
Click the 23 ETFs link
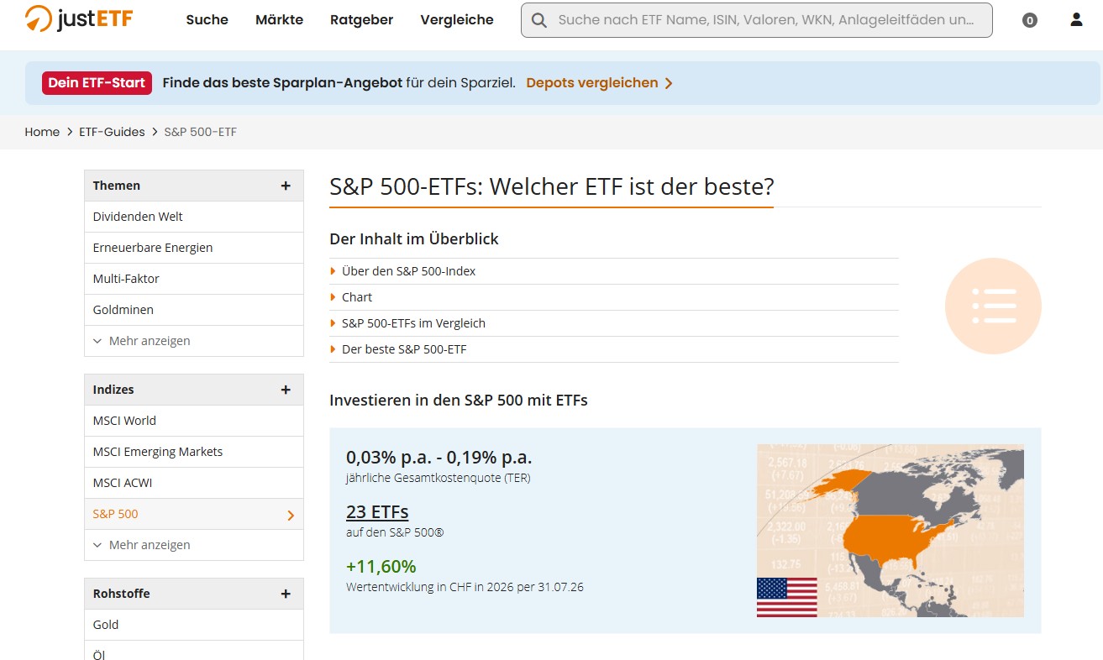pos(377,511)
